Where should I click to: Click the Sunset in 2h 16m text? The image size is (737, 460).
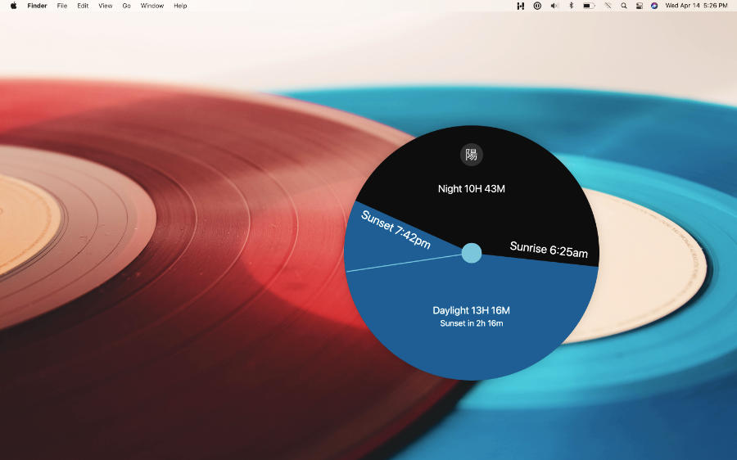pos(472,323)
